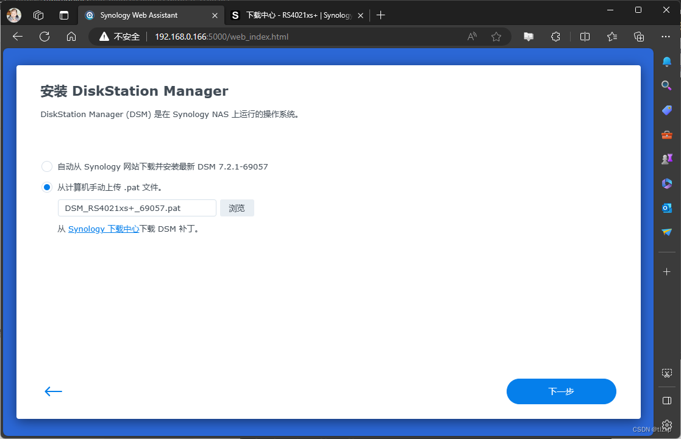Viewport: 681px width, 439px height.
Task: Open the sidebar paper plane Drop icon
Action: [x=666, y=232]
